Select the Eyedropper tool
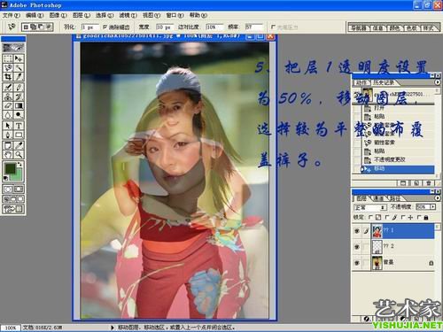 tap(19, 145)
